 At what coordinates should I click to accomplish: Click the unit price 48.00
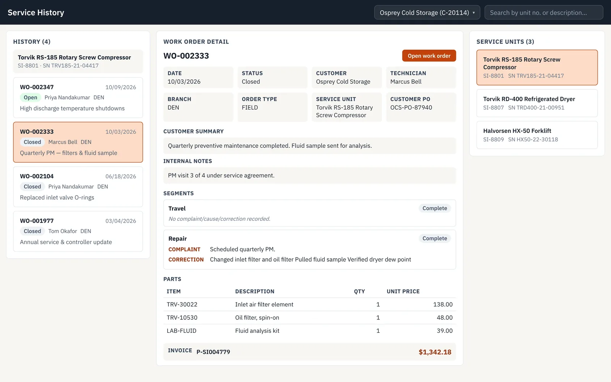(445, 317)
